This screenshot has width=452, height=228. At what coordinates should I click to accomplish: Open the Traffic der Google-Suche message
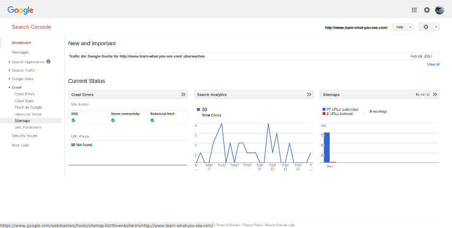coord(137,56)
